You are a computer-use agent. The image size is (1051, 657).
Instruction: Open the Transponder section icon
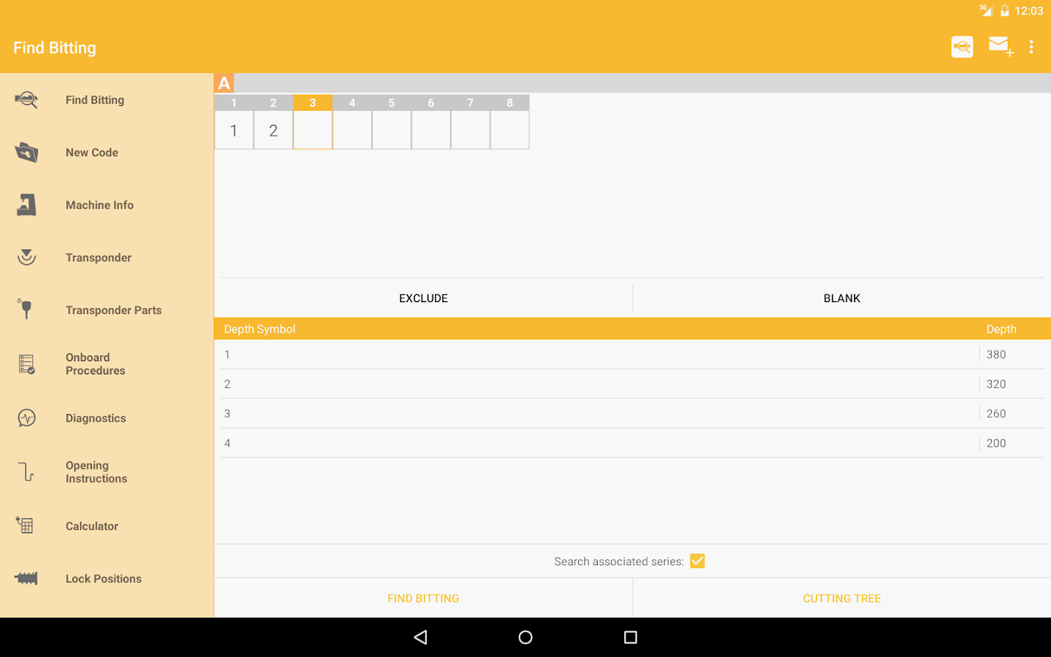[x=26, y=257]
